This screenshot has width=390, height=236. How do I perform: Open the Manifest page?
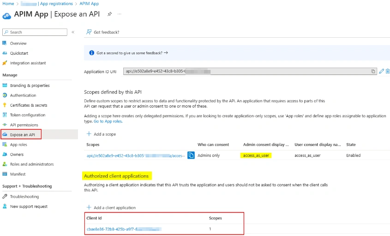[x=18, y=174]
